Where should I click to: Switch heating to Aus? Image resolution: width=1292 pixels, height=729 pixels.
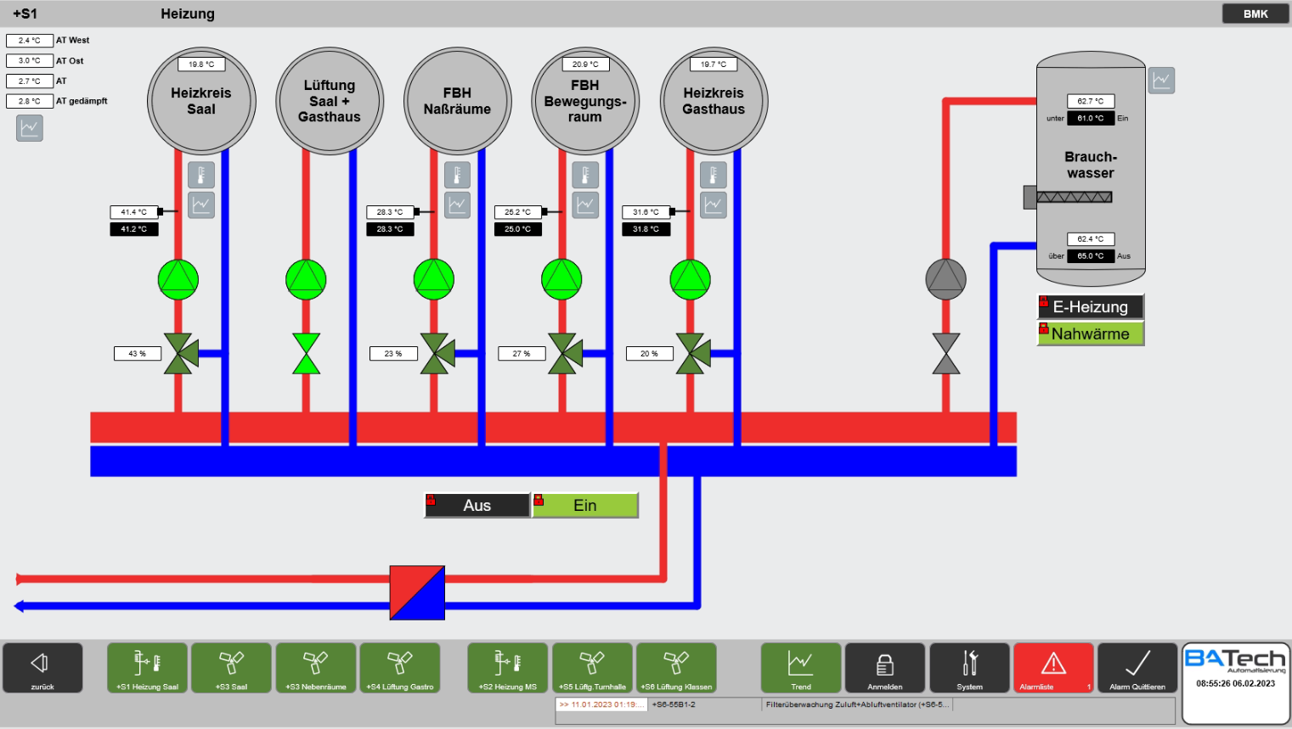click(x=477, y=505)
